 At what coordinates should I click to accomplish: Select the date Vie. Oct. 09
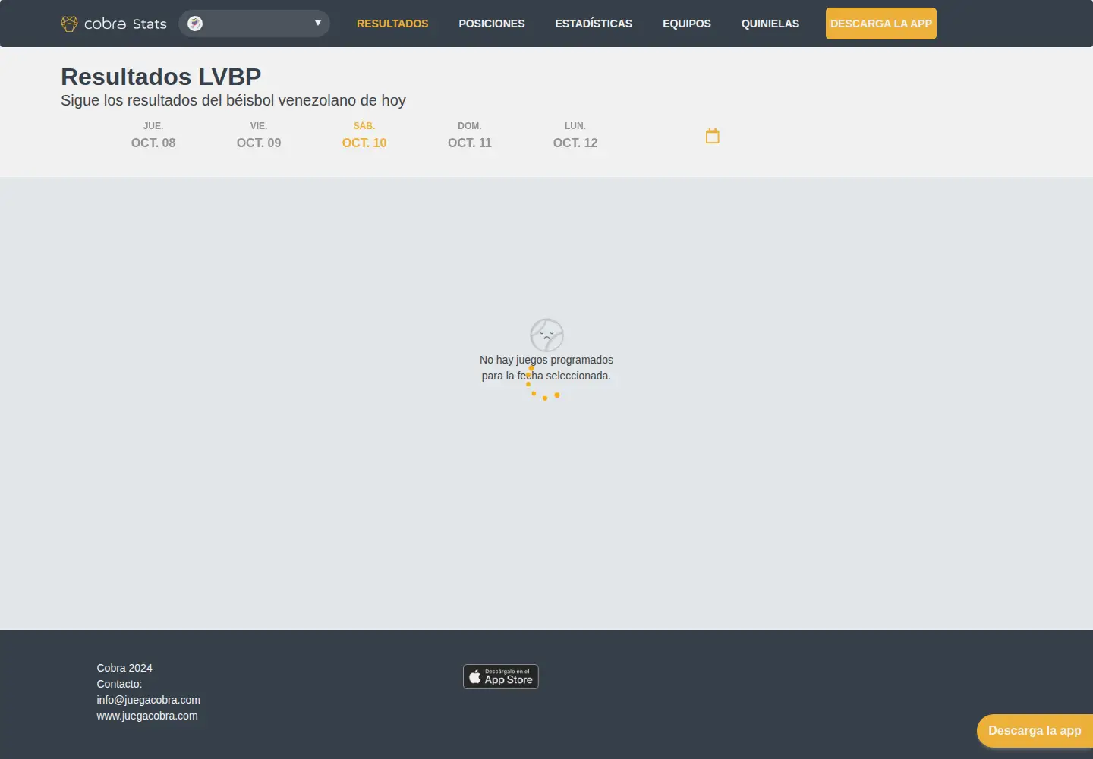tap(259, 135)
